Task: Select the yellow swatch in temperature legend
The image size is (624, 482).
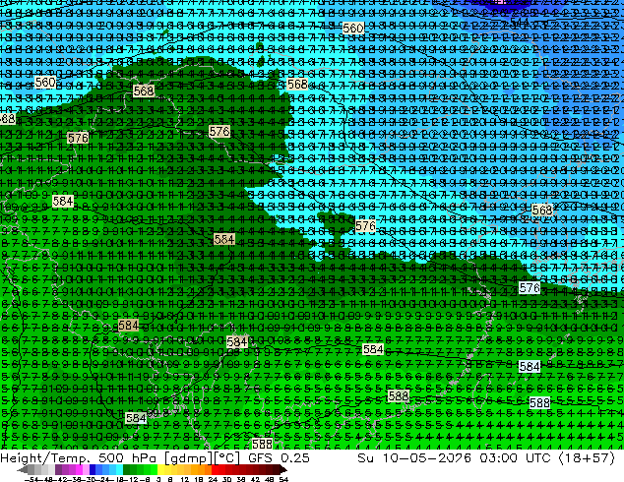Action: click(x=161, y=470)
